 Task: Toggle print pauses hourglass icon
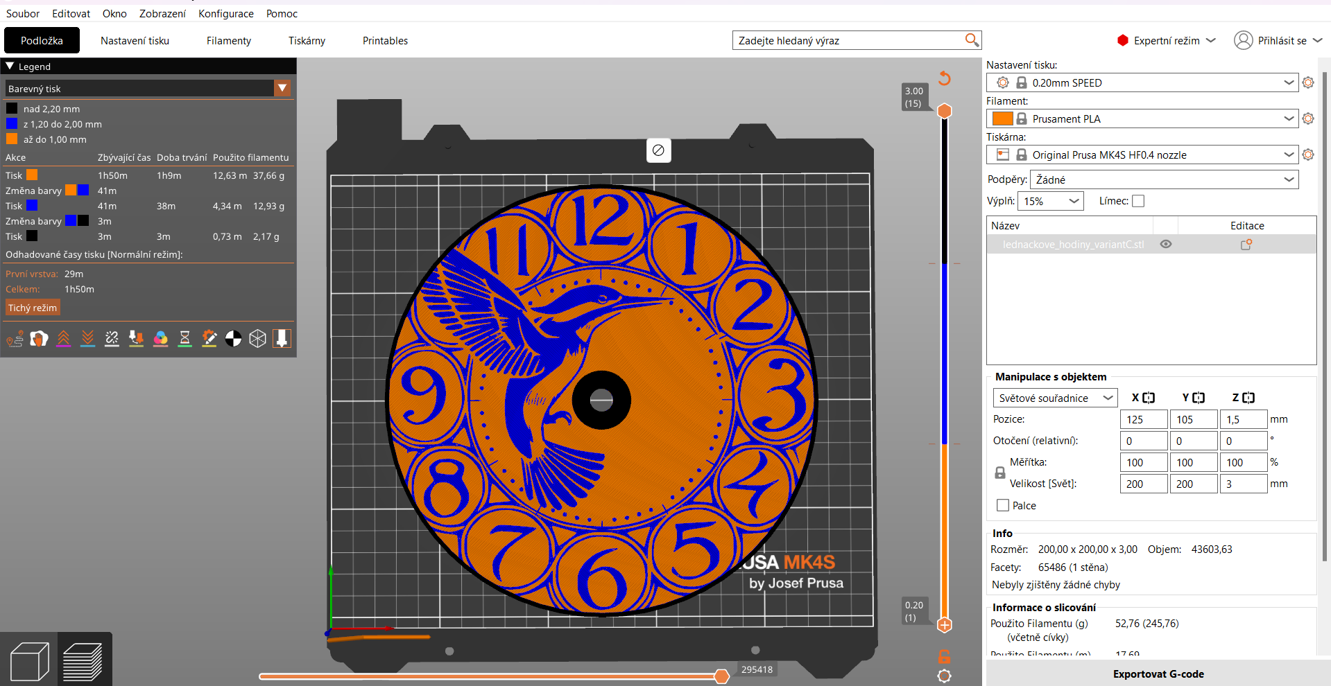point(185,338)
